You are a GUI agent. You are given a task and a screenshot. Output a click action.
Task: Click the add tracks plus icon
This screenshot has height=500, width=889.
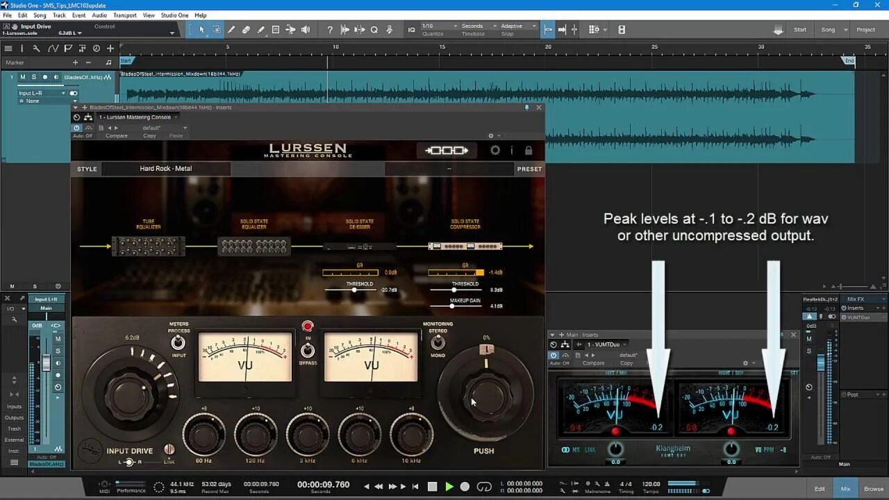pyautogui.click(x=110, y=49)
